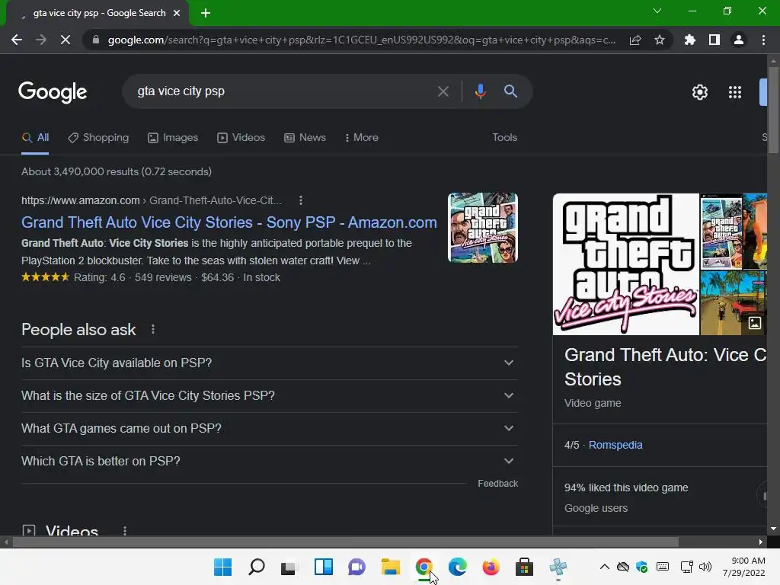This screenshot has height=585, width=780.
Task: Open File Explorer from taskbar
Action: [391, 567]
